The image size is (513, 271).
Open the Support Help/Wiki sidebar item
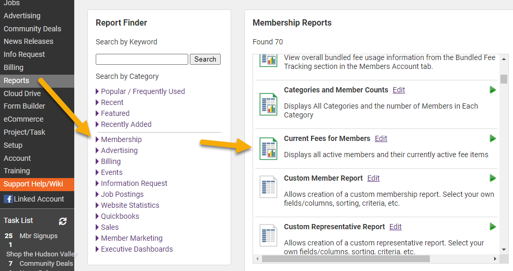click(33, 184)
